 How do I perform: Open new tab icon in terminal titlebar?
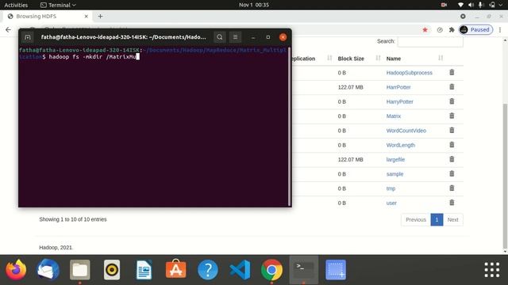point(28,37)
